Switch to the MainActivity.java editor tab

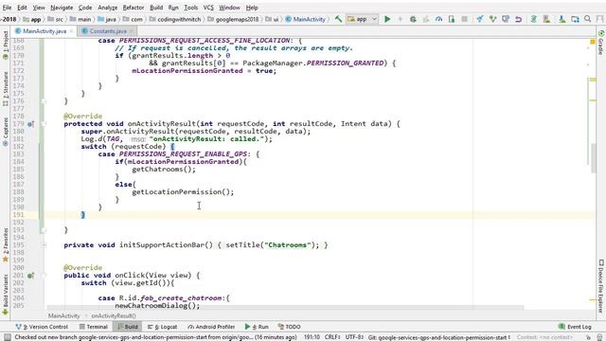tap(45, 31)
